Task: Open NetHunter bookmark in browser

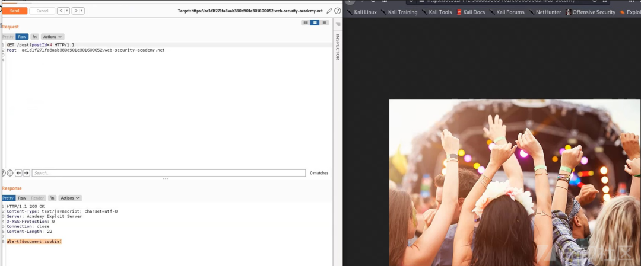Action: tap(545, 12)
